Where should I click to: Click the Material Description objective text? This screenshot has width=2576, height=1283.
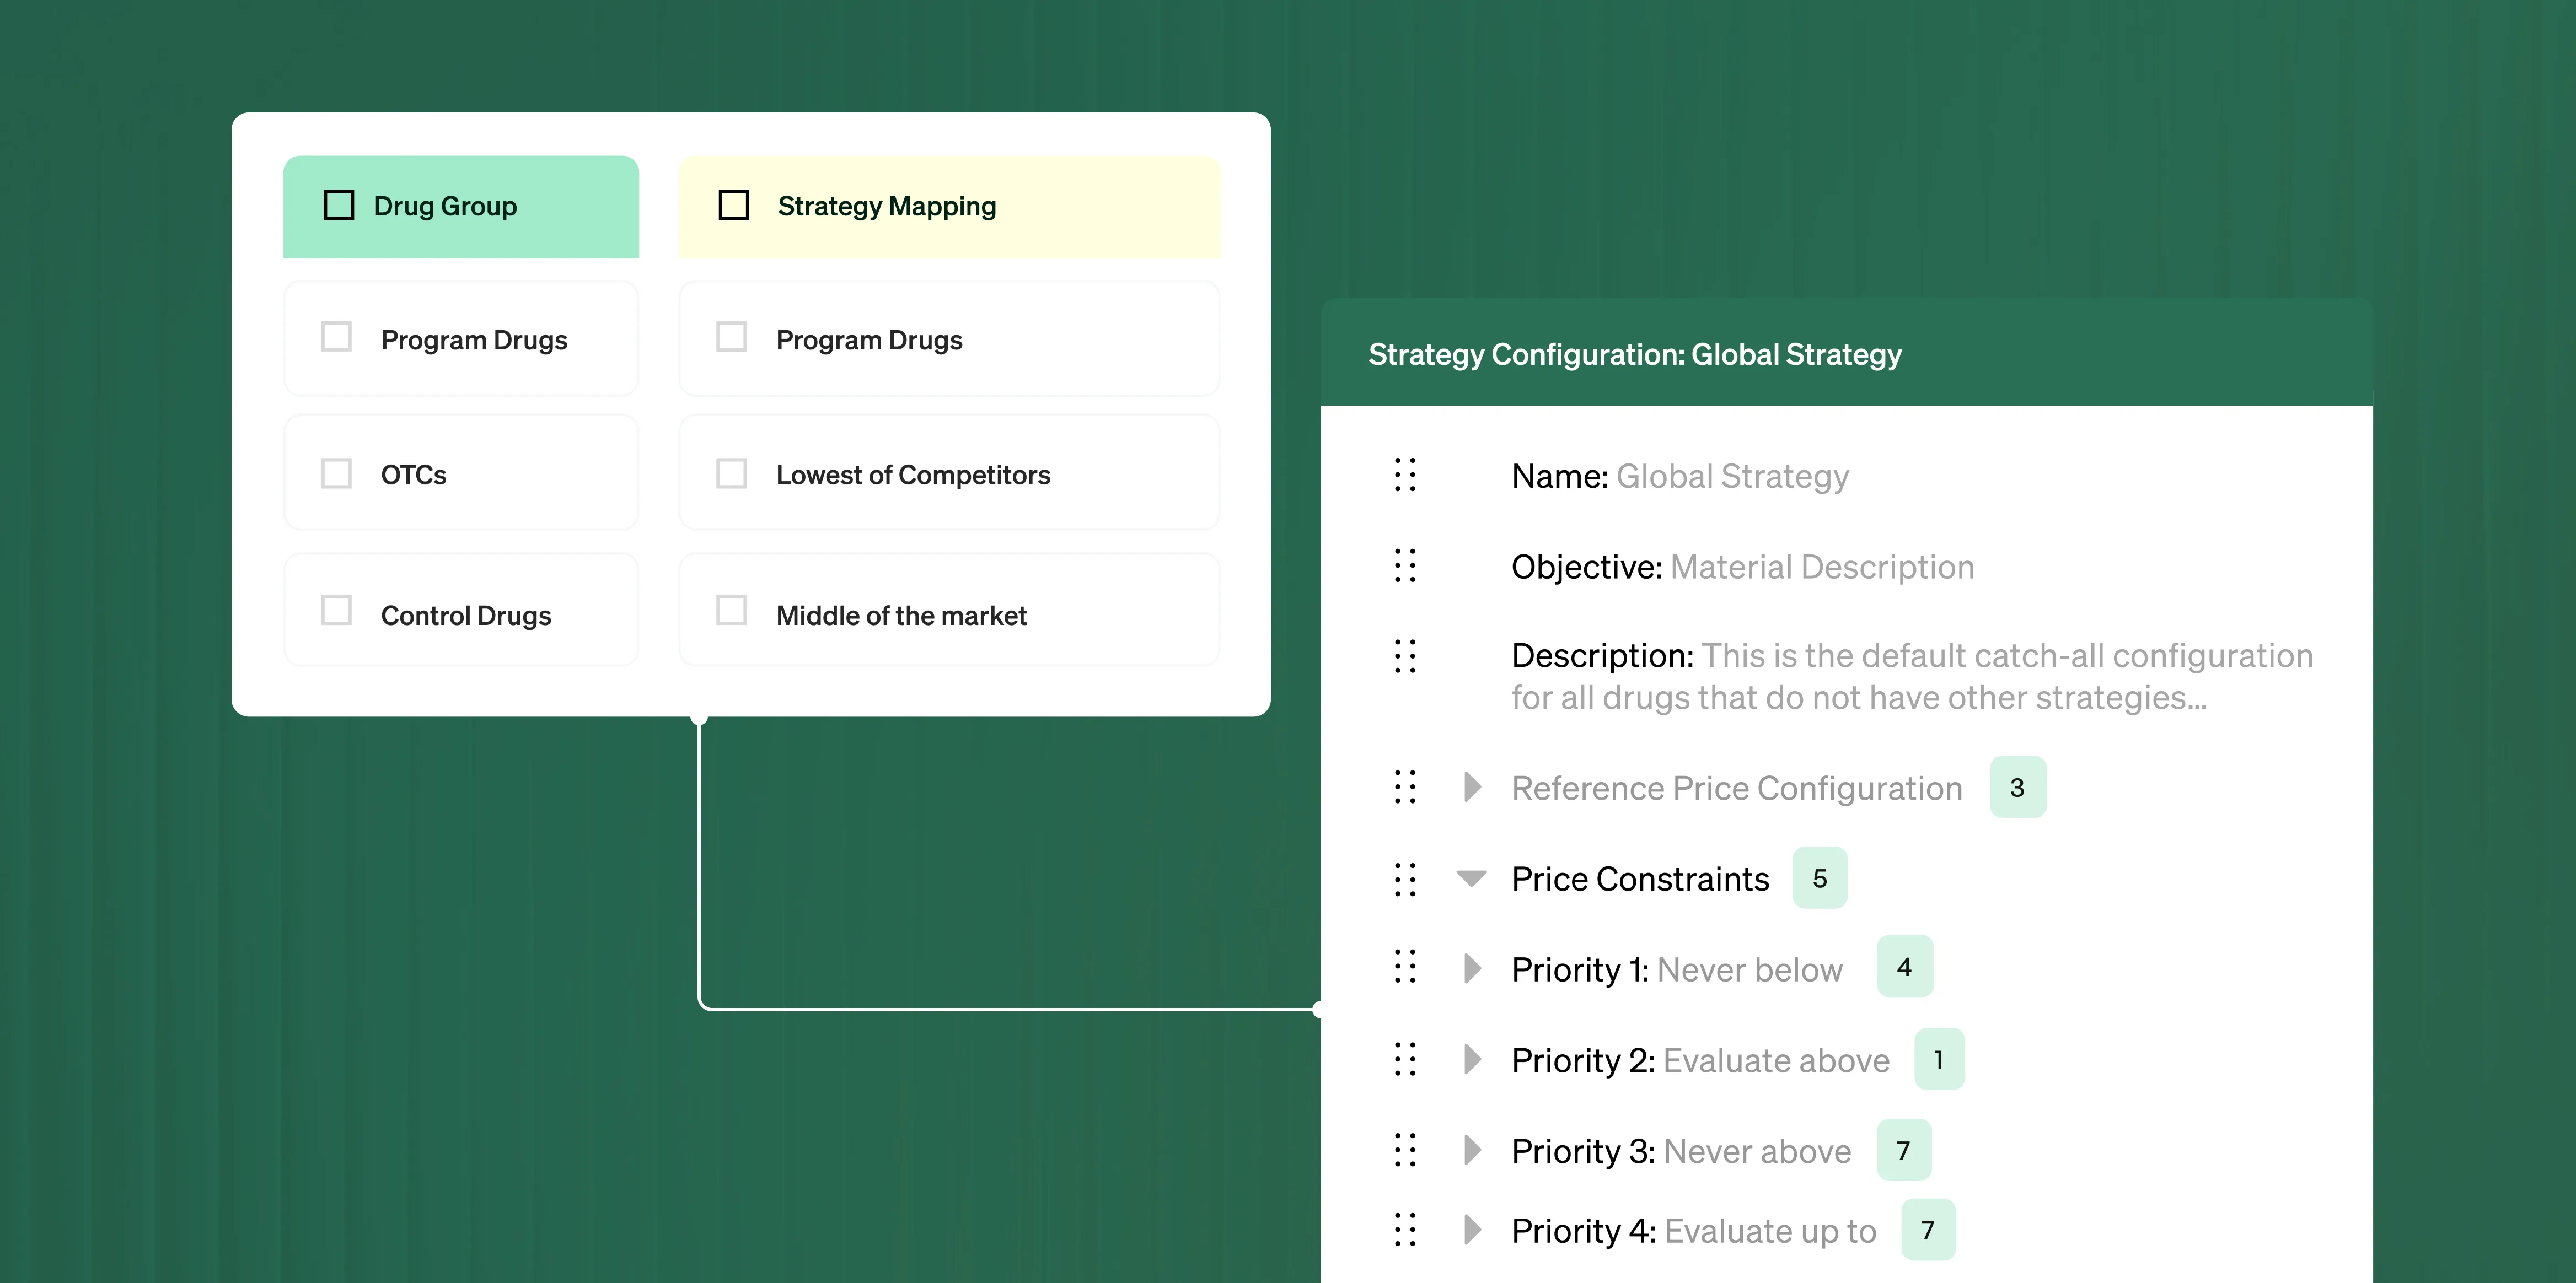click(1822, 568)
